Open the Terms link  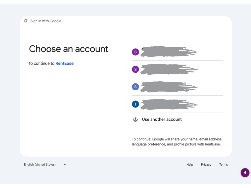(223, 164)
